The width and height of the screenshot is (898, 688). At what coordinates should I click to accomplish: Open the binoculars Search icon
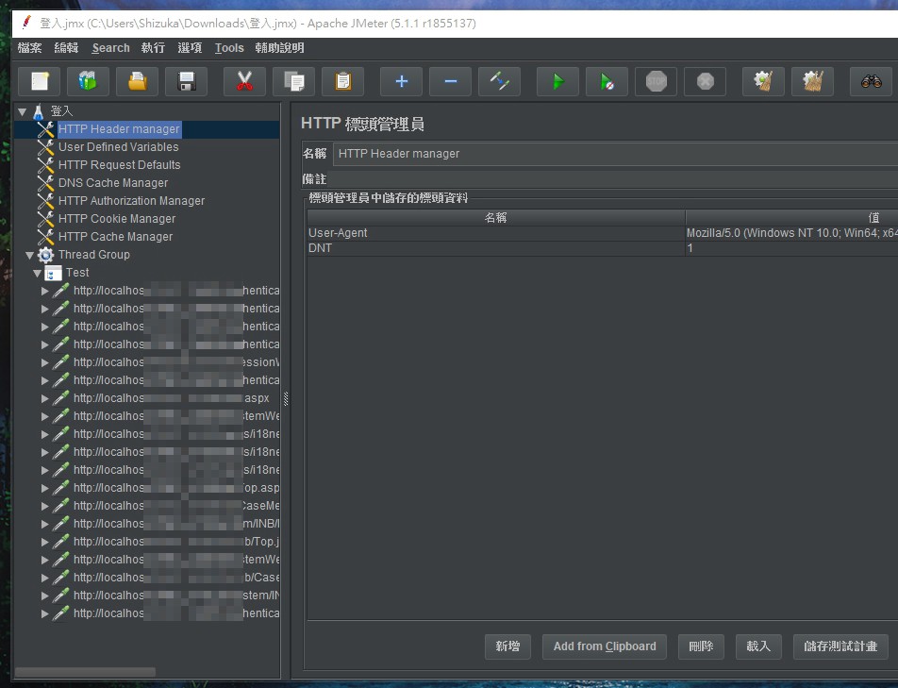(871, 82)
